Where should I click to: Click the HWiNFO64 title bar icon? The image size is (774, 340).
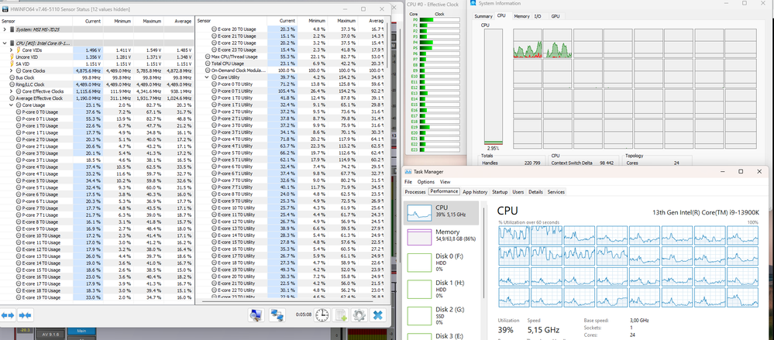click(x=5, y=9)
